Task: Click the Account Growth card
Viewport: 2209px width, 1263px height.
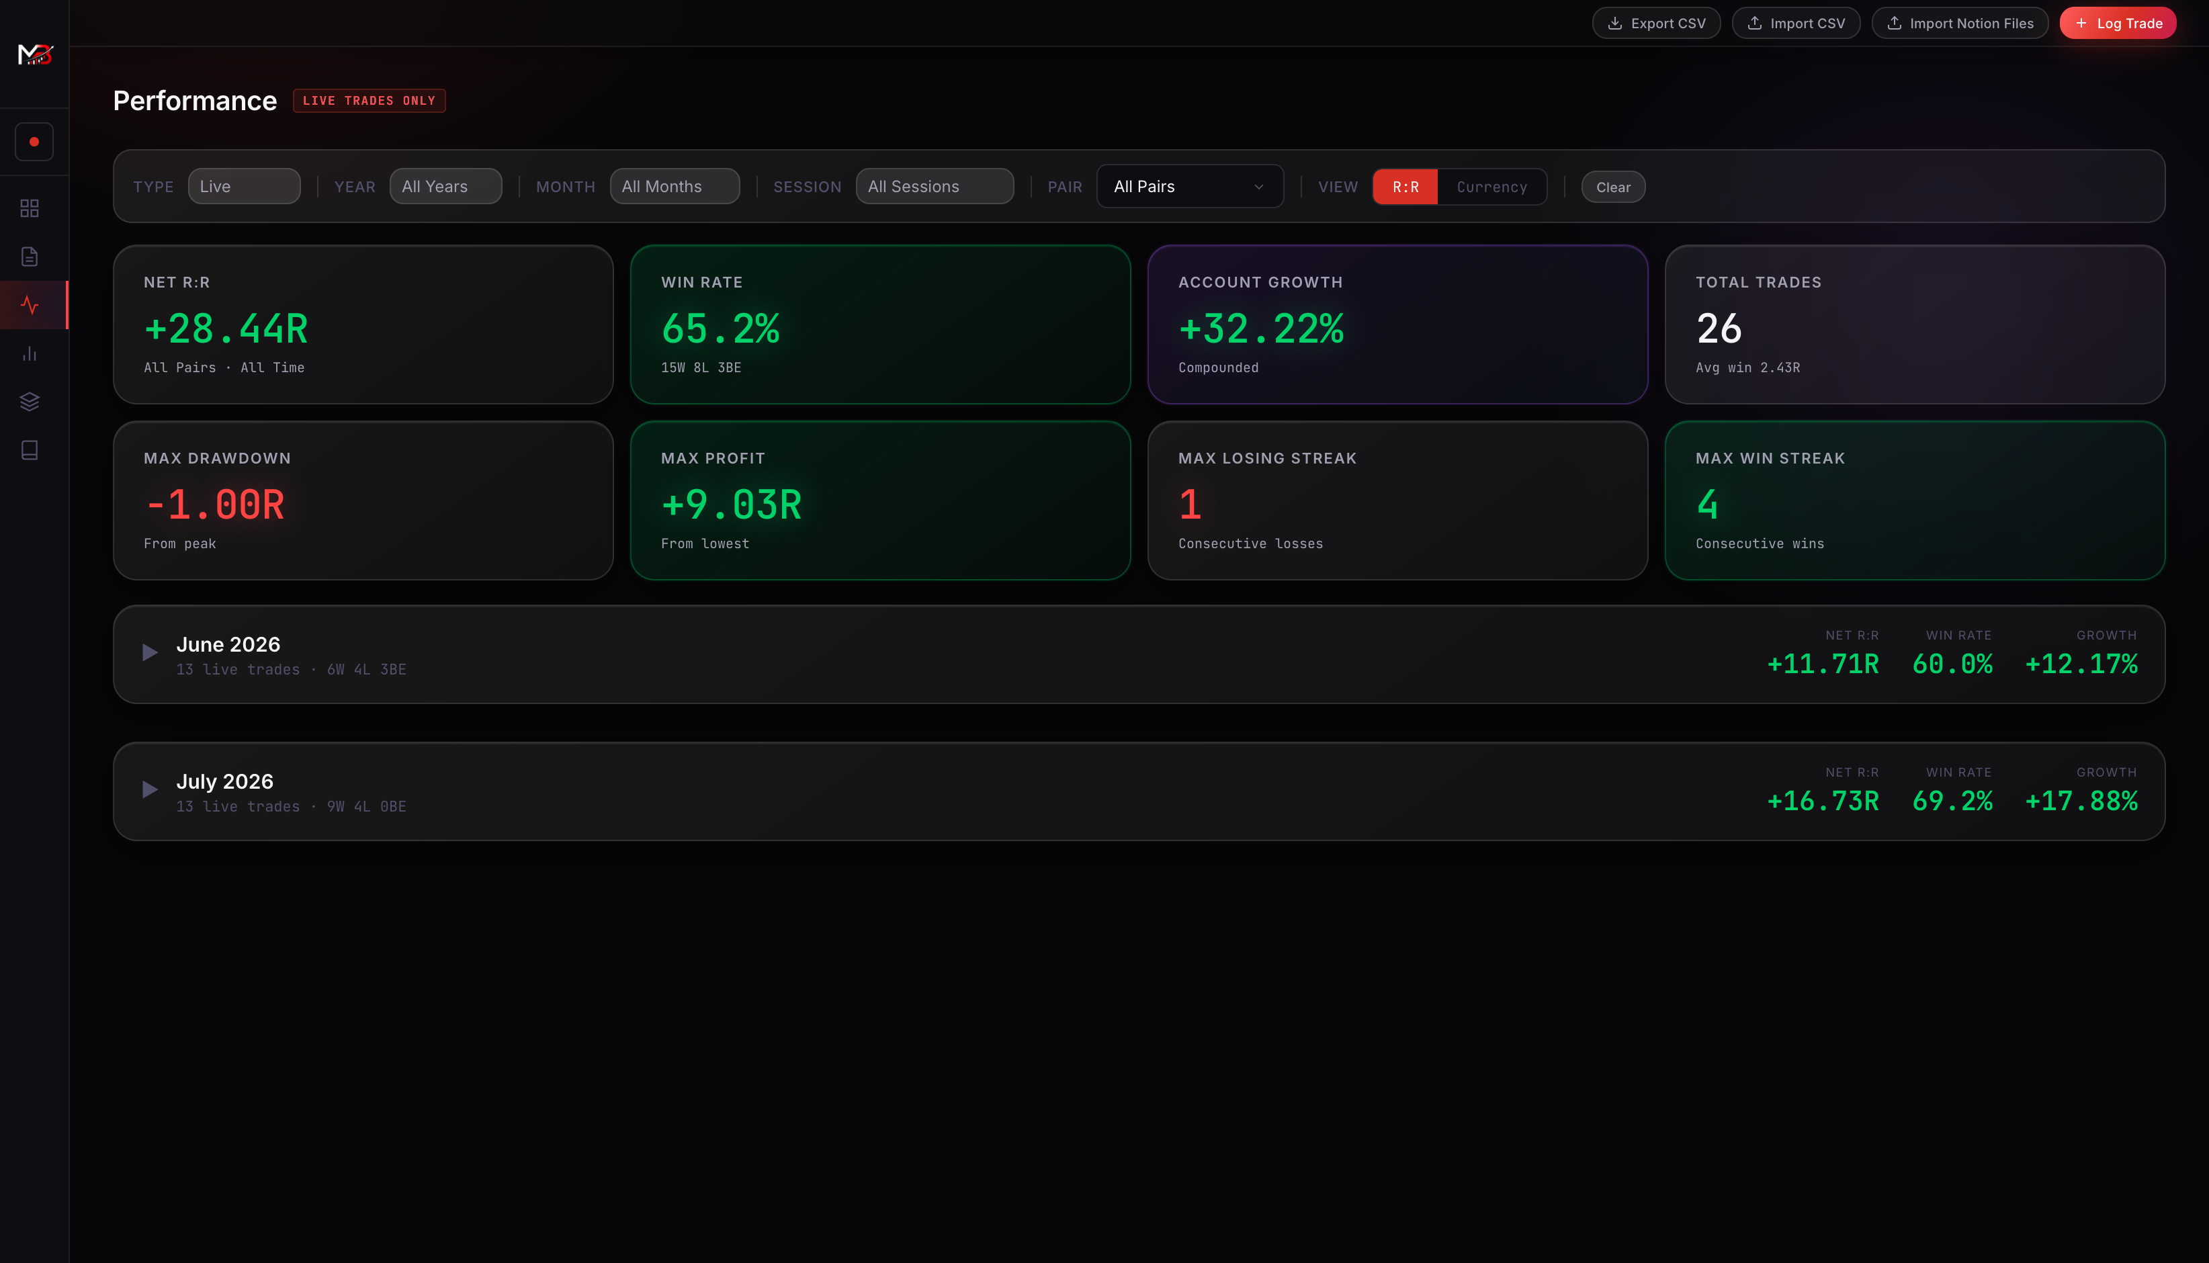Action: click(x=1397, y=324)
